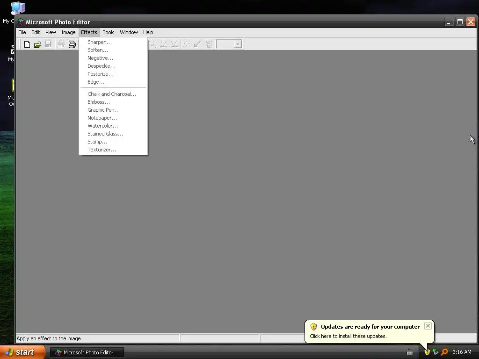Viewport: 479px width, 359px height.
Task: Click 'Apply an effect to the image' status text
Action: [x=49, y=338]
